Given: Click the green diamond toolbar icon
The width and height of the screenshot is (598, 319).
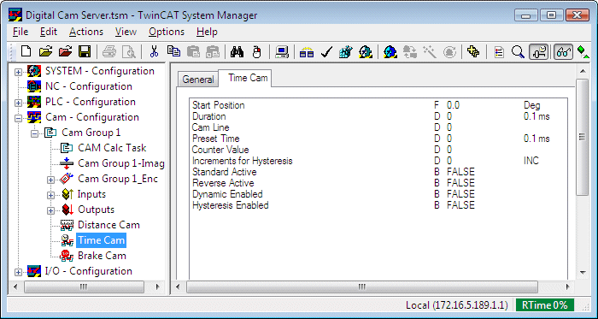Looking at the screenshot, I should (583, 51).
